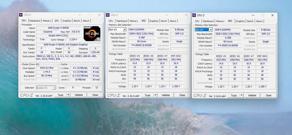Click the Ryzen 5 logo in the left window
The width and height of the screenshot is (292, 135).
(92, 34)
